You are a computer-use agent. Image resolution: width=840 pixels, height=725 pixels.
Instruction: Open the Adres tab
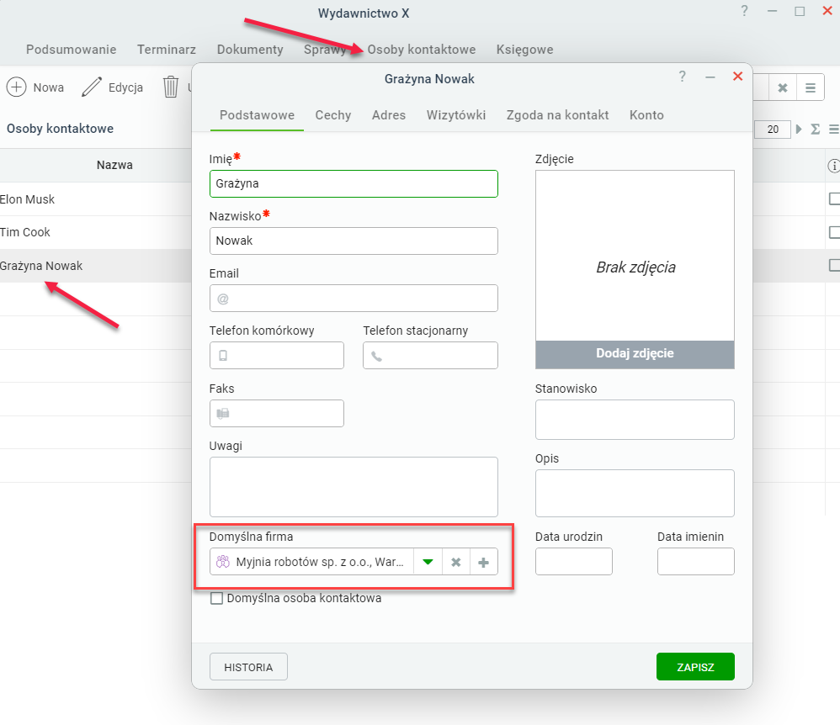tap(389, 115)
